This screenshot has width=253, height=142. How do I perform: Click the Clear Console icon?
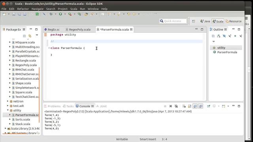point(184,106)
